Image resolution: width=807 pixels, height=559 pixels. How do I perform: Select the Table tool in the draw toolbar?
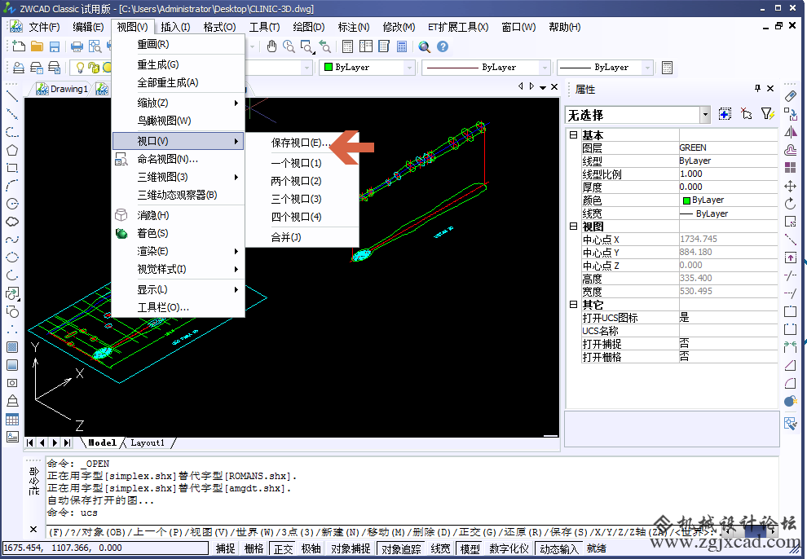coord(12,419)
